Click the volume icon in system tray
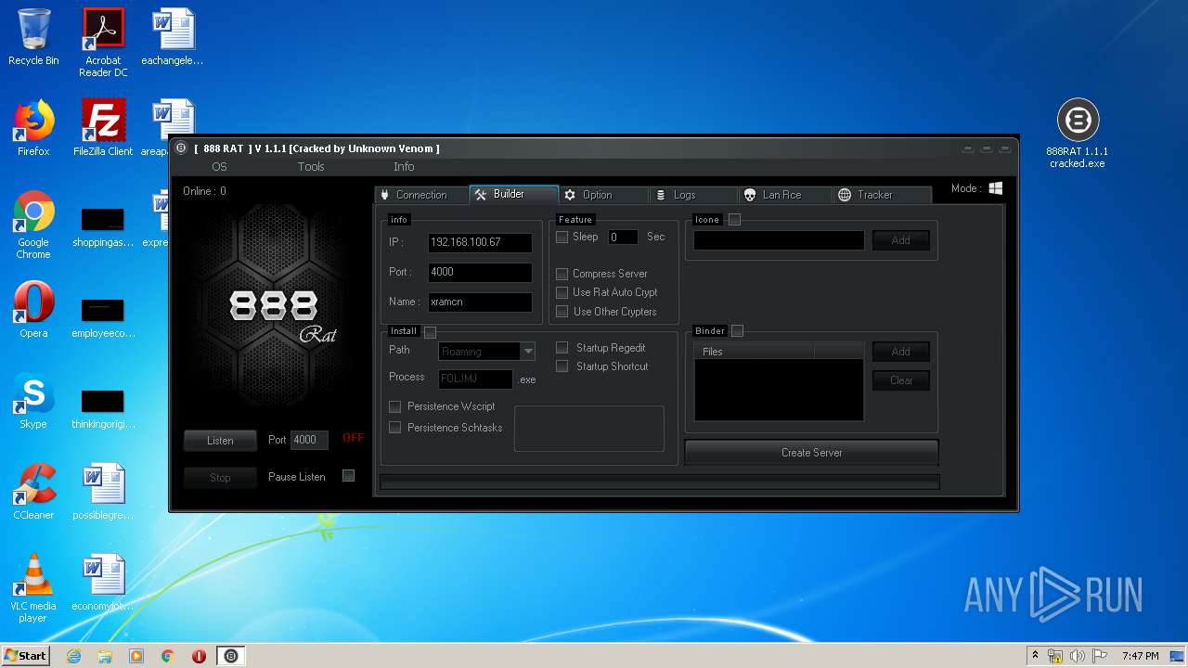1188x668 pixels. (1078, 656)
